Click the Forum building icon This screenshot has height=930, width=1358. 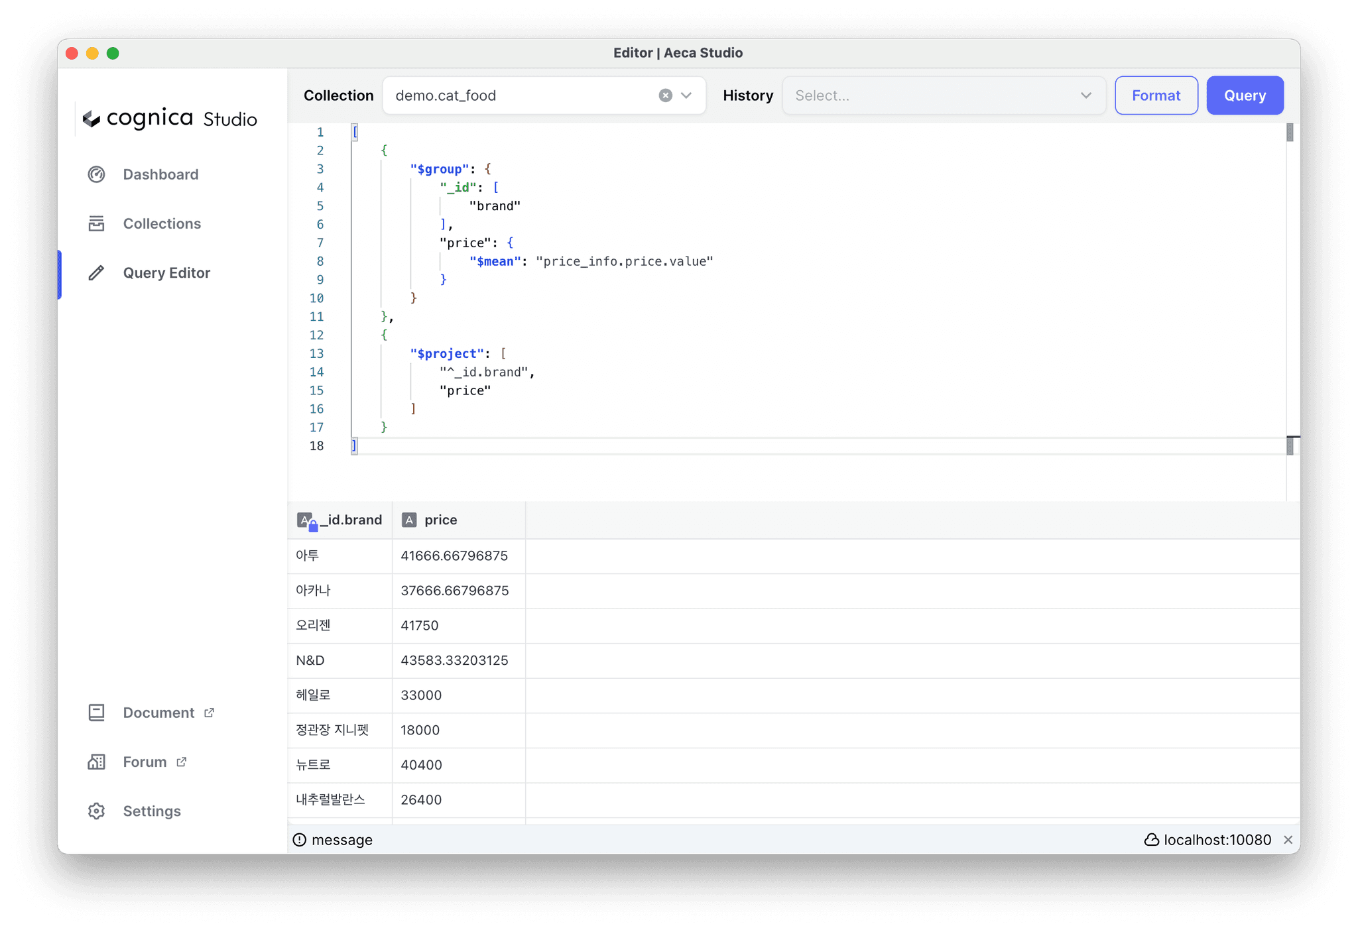(x=97, y=762)
